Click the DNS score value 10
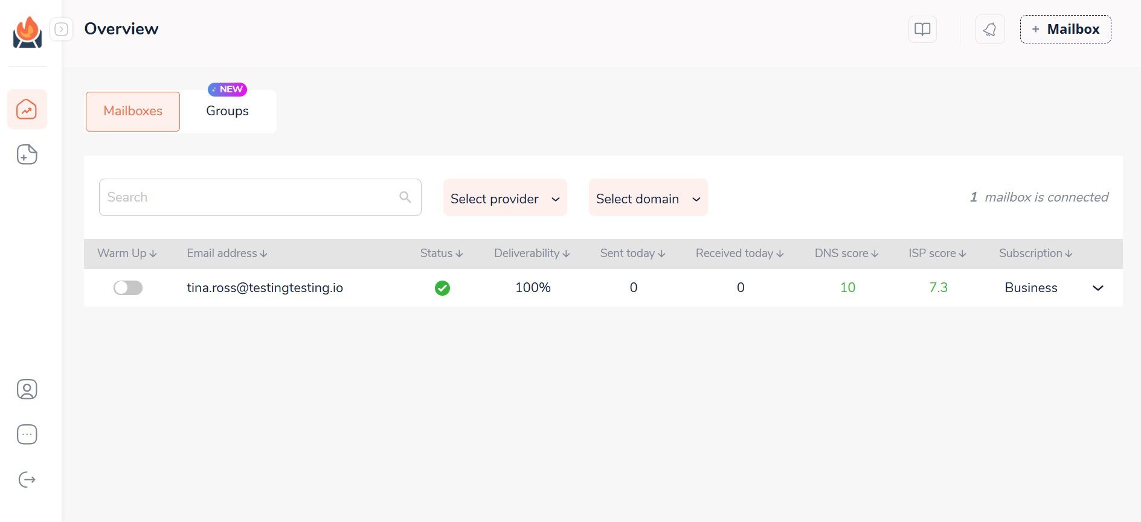The width and height of the screenshot is (1141, 522). pyautogui.click(x=847, y=288)
